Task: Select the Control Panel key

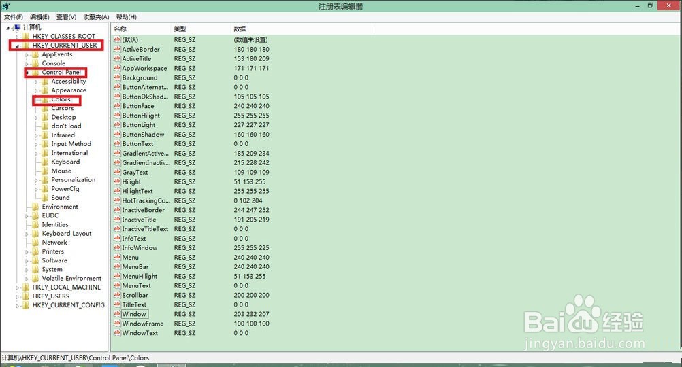Action: click(61, 72)
